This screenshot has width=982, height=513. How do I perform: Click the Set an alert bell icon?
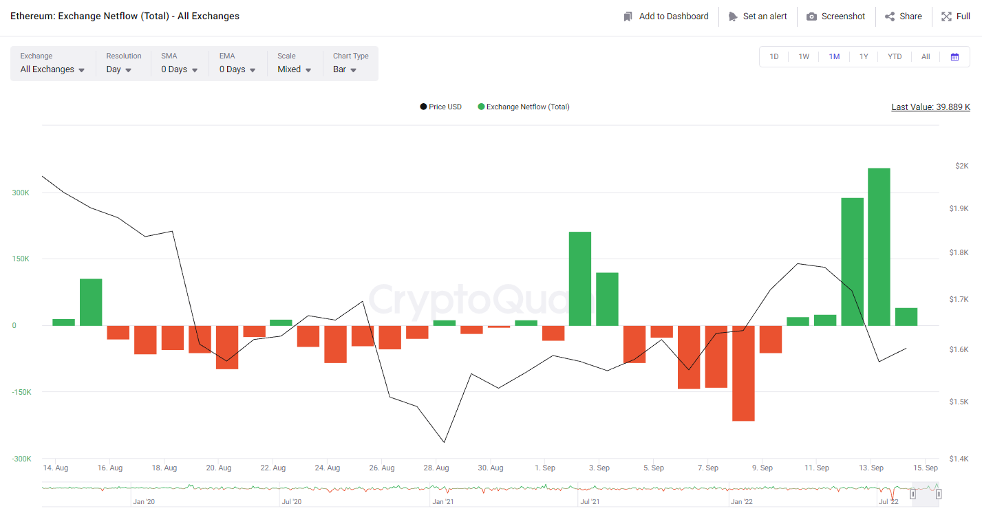tap(734, 16)
